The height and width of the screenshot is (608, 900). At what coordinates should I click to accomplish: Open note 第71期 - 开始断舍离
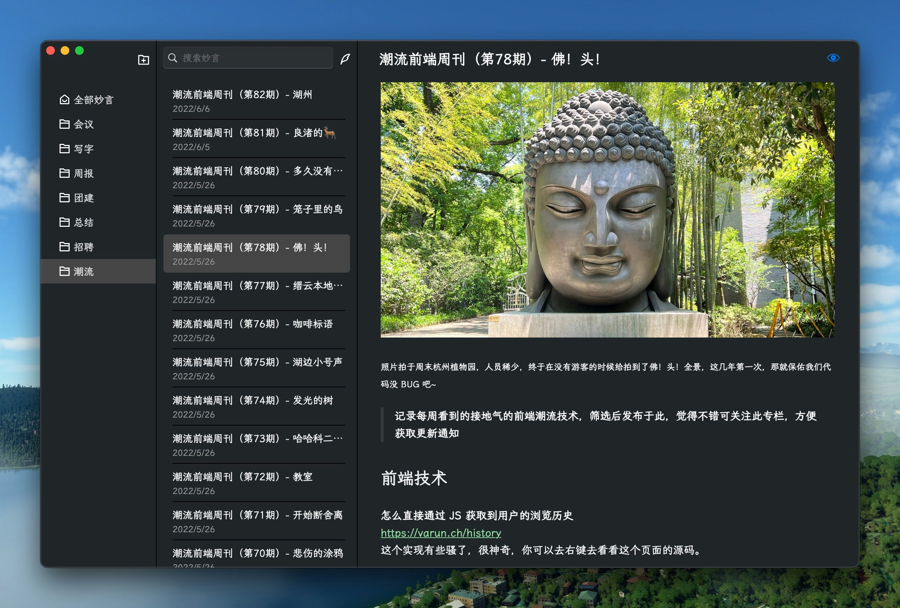tap(257, 521)
